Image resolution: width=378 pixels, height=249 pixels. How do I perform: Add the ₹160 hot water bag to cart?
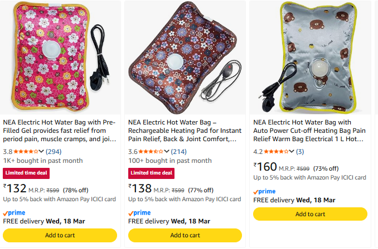click(x=310, y=214)
